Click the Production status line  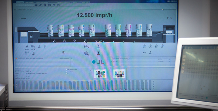tap(115, 62)
